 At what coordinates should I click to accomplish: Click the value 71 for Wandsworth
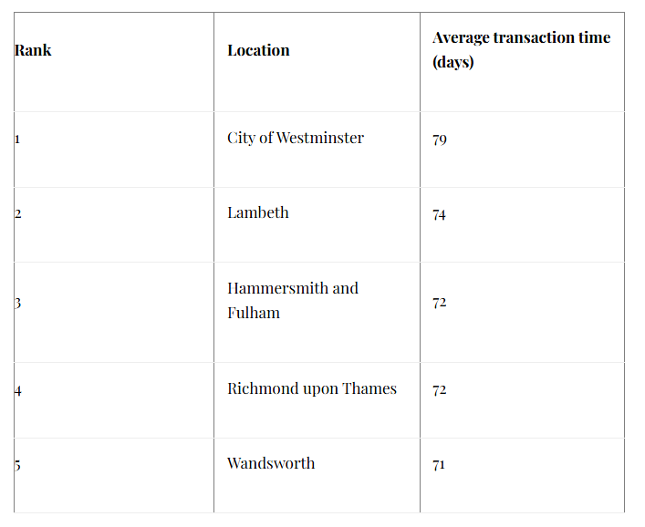coord(439,465)
